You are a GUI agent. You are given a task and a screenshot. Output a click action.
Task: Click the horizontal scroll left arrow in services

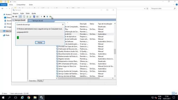[x=57, y=78]
